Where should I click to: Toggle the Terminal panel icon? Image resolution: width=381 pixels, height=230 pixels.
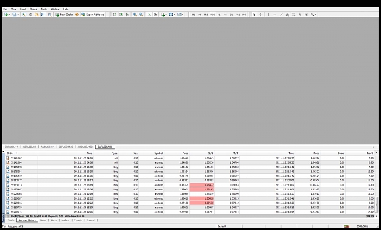click(43, 15)
